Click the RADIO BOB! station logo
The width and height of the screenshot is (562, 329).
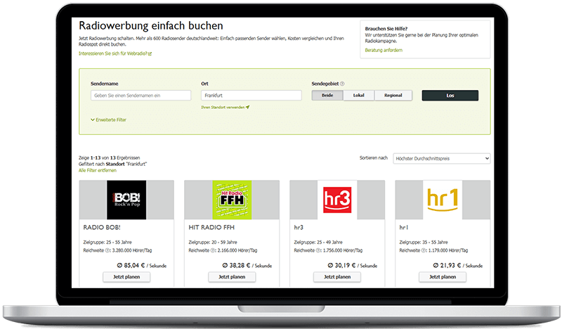point(126,200)
